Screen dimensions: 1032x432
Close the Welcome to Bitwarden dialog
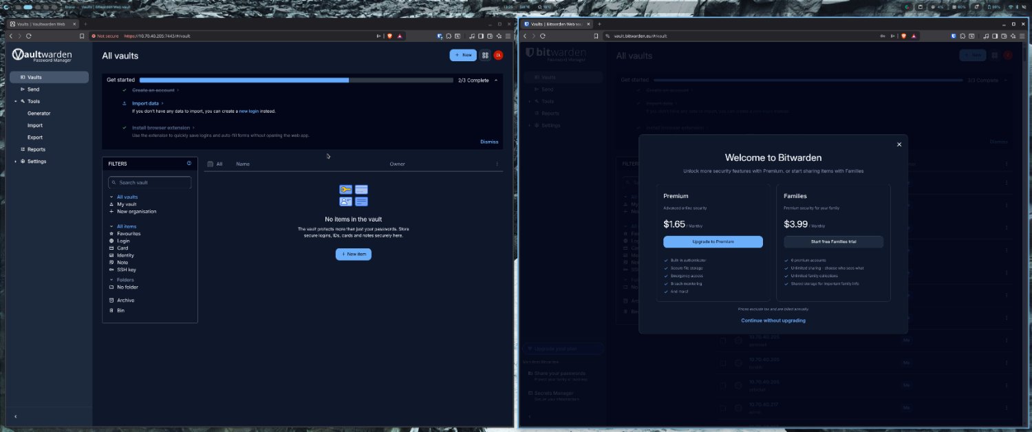pos(899,144)
